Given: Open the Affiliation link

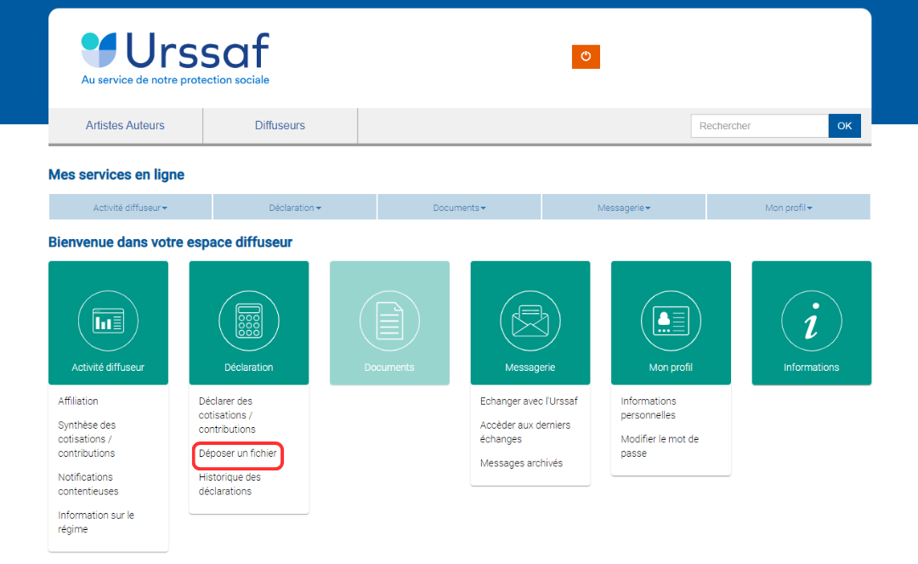Looking at the screenshot, I should pos(78,402).
